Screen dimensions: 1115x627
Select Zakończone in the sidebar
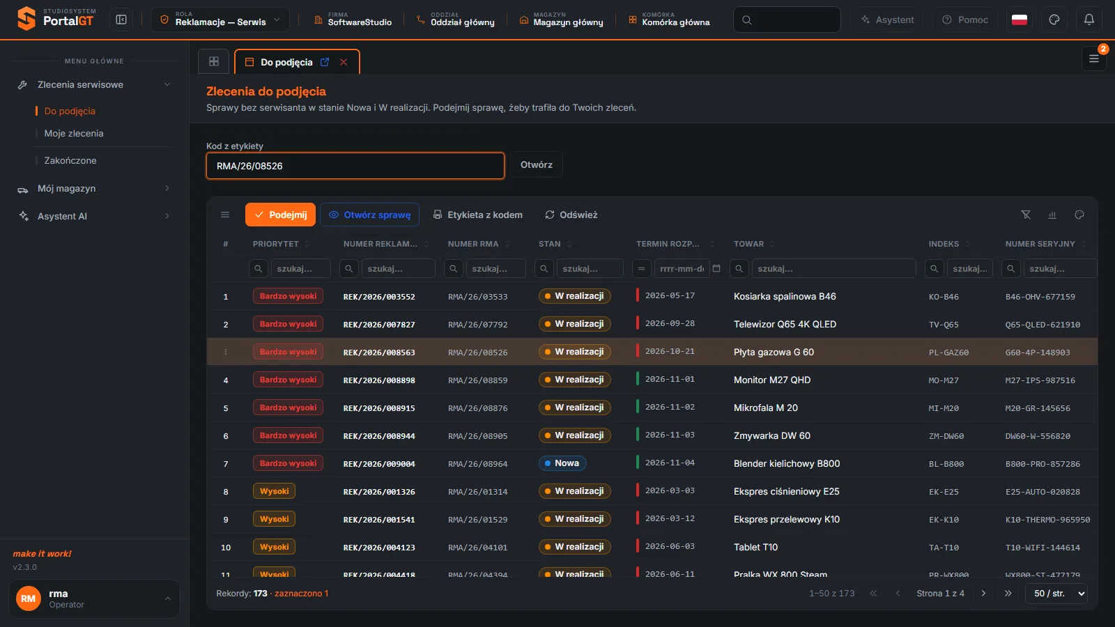(x=70, y=160)
